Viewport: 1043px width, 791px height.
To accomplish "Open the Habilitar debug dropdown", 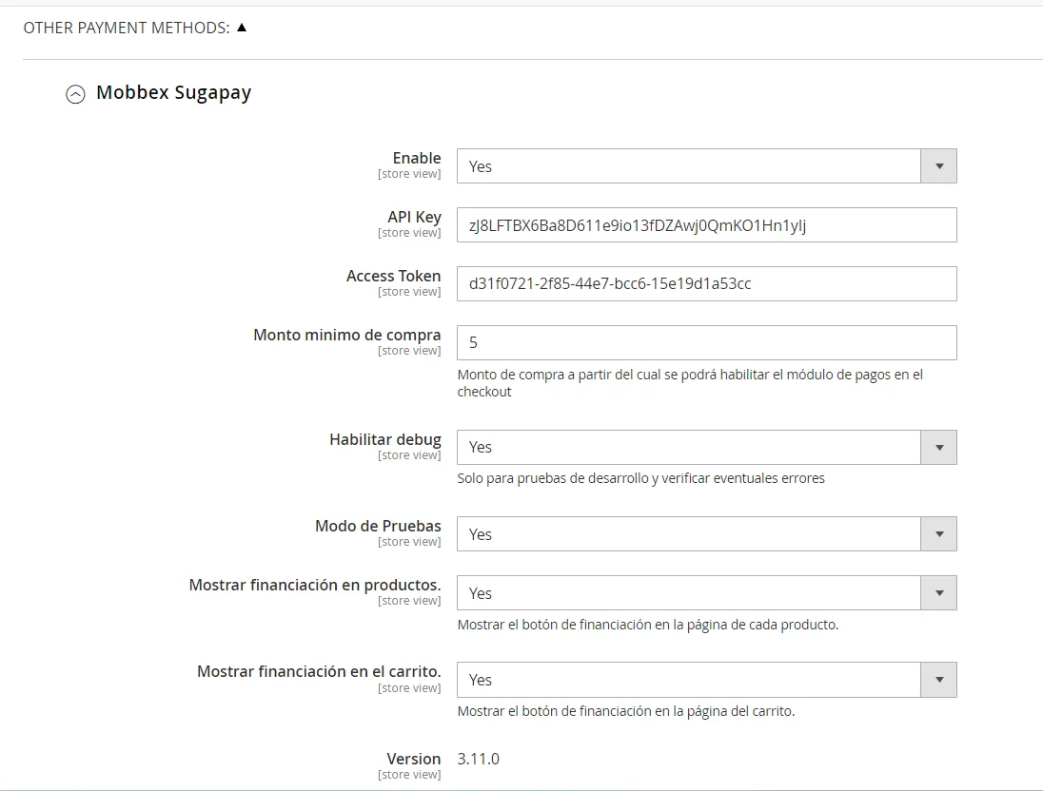I will (x=706, y=448).
